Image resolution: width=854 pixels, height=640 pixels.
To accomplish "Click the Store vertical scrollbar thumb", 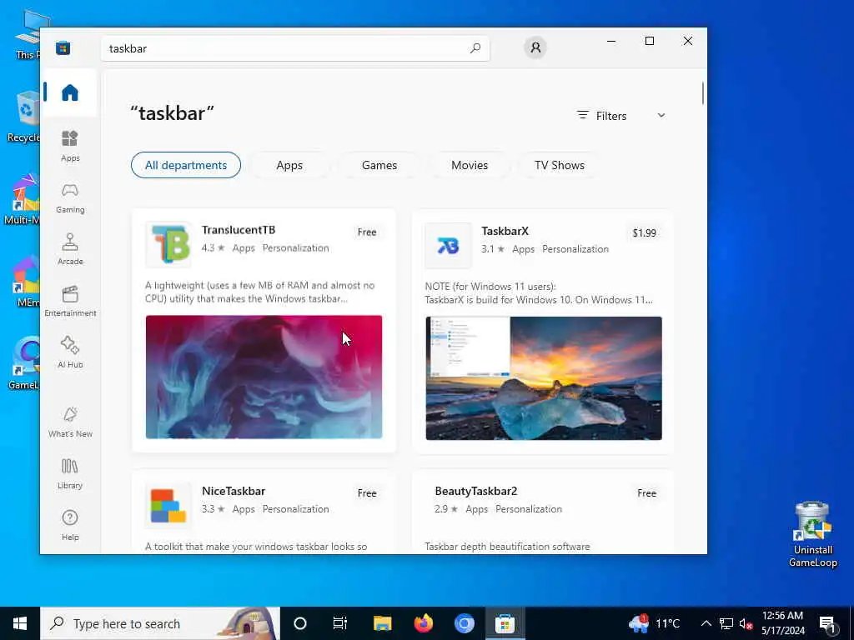I will [702, 93].
